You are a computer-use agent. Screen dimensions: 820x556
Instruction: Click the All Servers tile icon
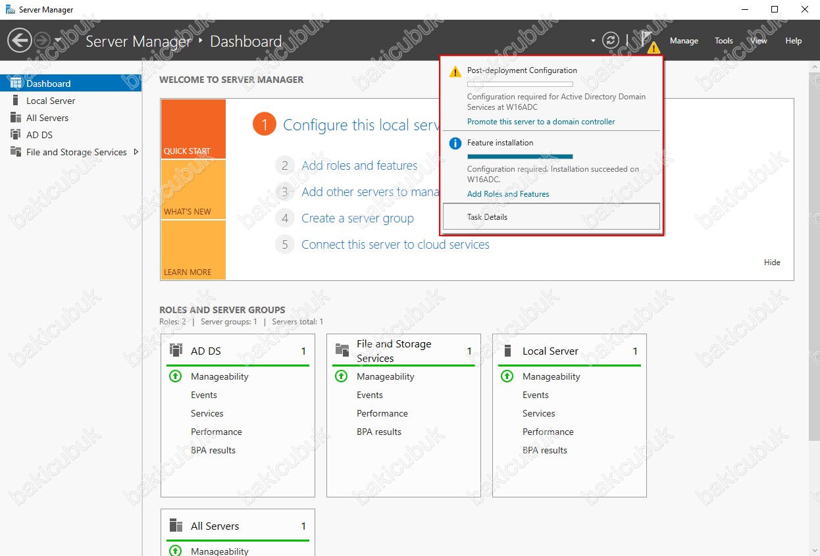point(176,525)
